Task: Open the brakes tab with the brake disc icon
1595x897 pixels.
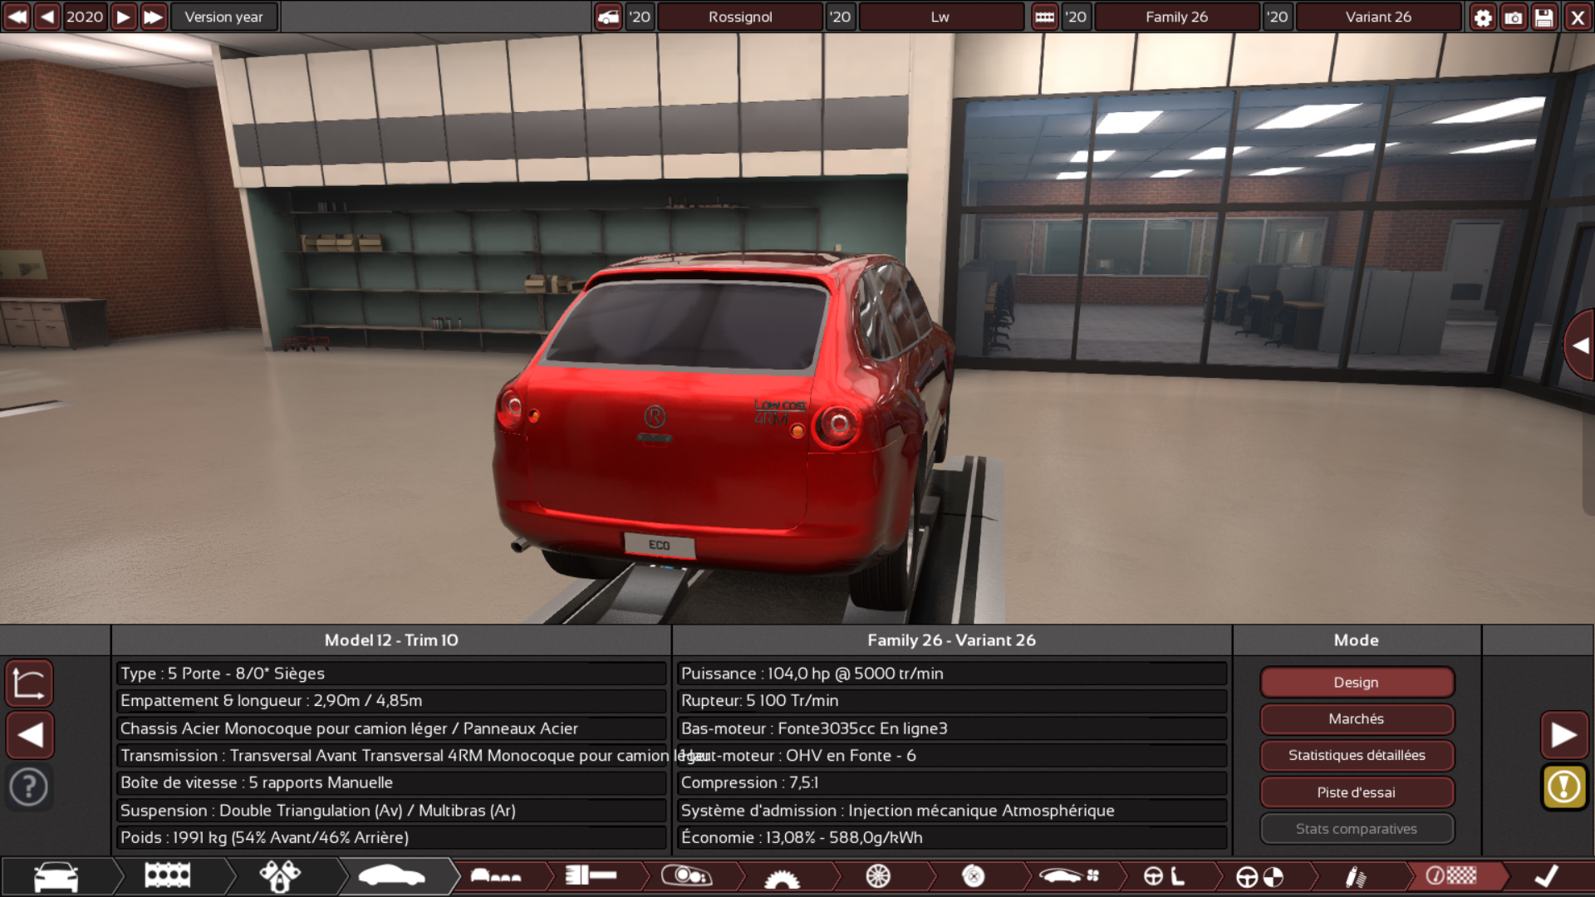Action: point(974,876)
